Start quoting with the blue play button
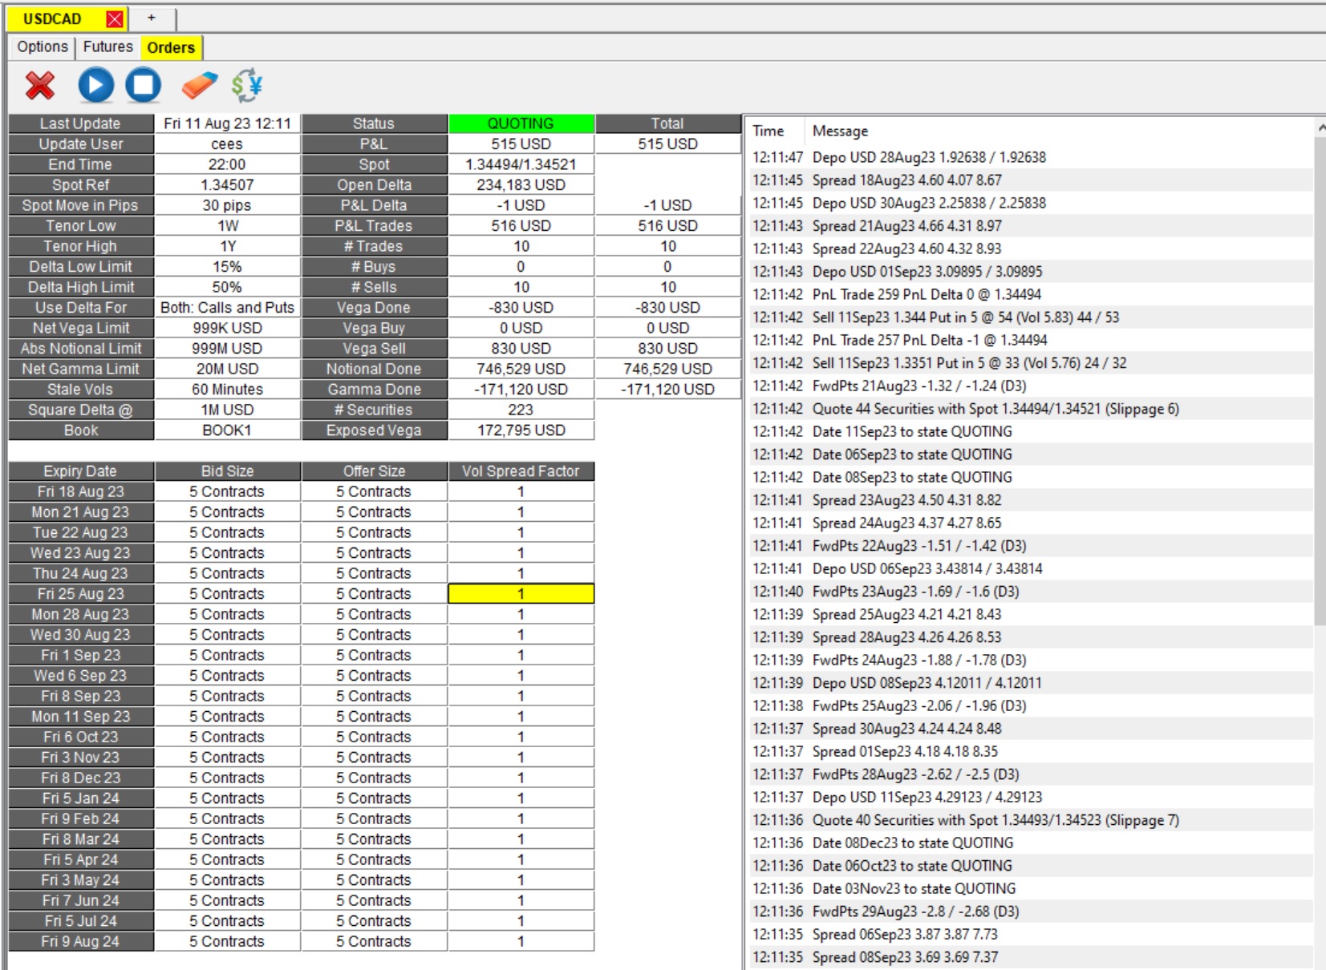 pyautogui.click(x=96, y=85)
